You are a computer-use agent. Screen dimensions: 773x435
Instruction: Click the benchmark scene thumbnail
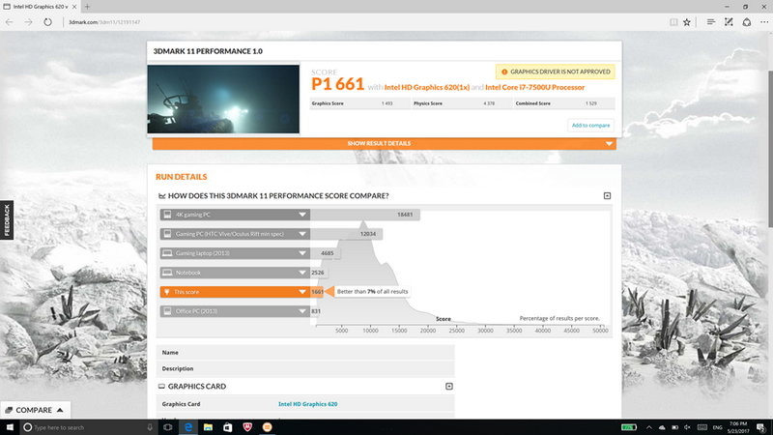[223, 100]
